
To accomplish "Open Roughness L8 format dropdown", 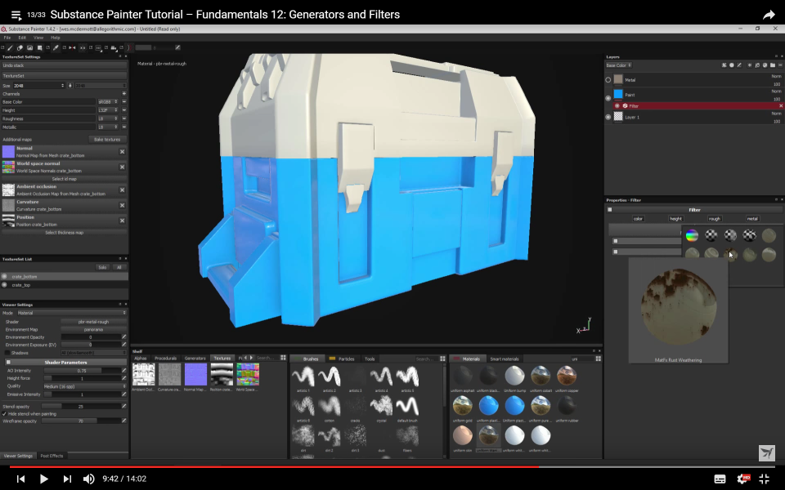I will click(x=108, y=118).
